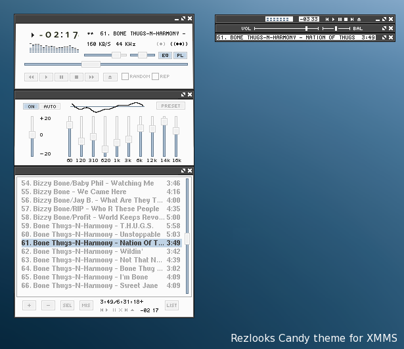Enable the Random checkbox
Image resolution: width=404 pixels, height=349 pixels.
[125, 77]
